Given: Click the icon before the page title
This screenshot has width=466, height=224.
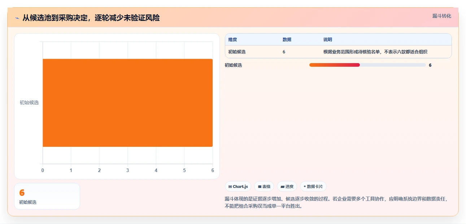Looking at the screenshot, I should click(x=17, y=18).
